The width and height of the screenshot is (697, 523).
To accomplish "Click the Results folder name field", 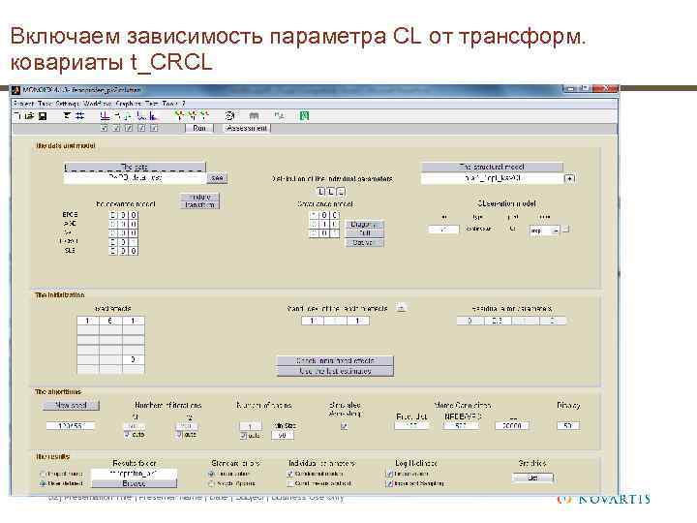I will [x=135, y=474].
